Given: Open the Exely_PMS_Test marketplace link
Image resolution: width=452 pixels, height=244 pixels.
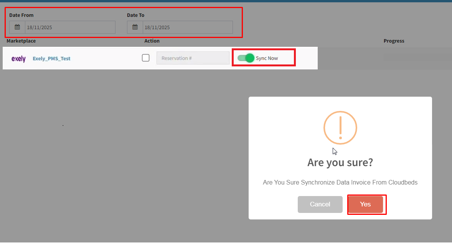Looking at the screenshot, I should (x=51, y=59).
